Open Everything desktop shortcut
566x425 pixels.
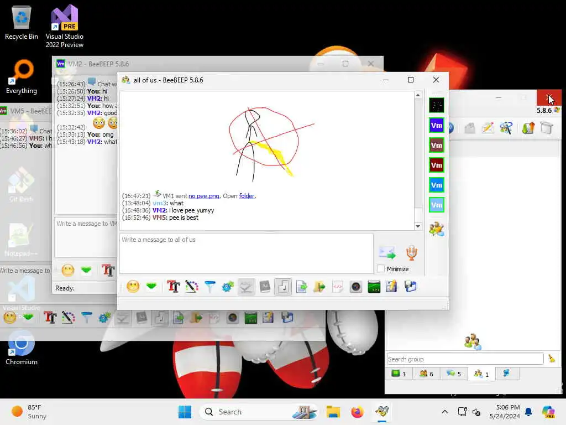click(x=22, y=76)
